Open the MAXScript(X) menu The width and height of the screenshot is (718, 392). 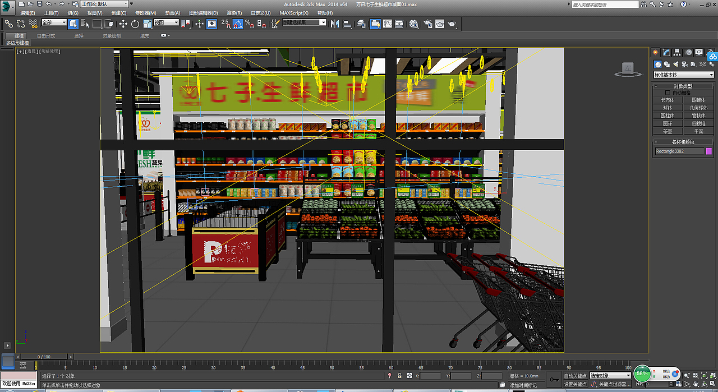point(295,13)
